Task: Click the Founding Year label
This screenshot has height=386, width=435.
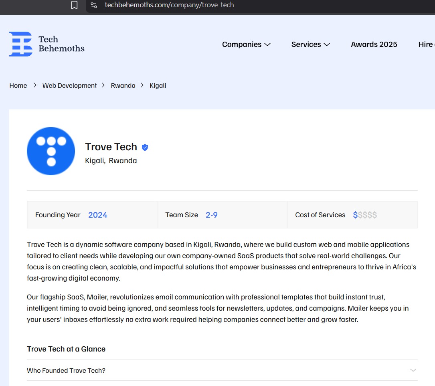Action: click(58, 215)
